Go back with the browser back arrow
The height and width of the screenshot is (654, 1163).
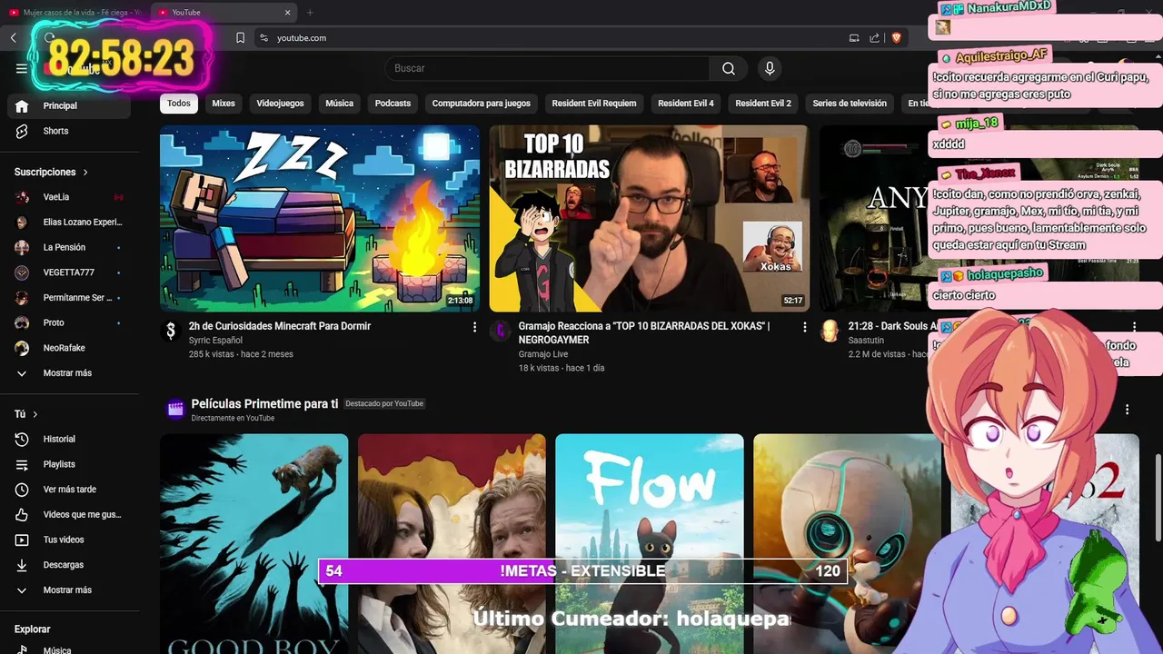14,37
